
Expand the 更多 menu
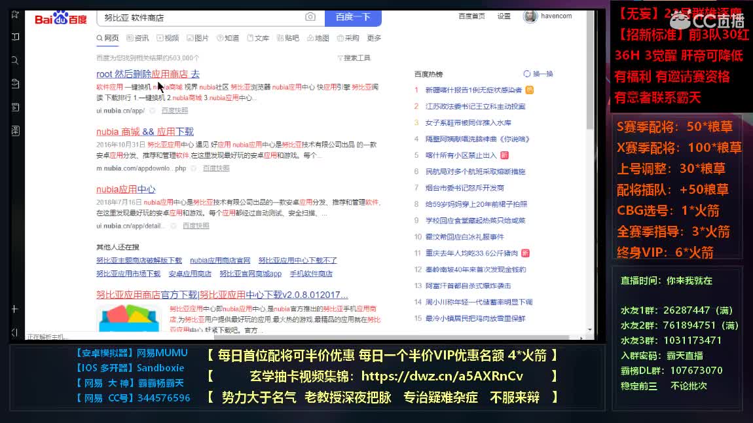pos(374,38)
